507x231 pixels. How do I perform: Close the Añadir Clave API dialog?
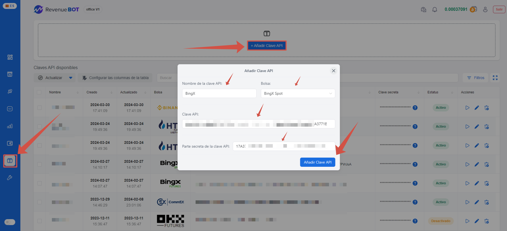[334, 71]
